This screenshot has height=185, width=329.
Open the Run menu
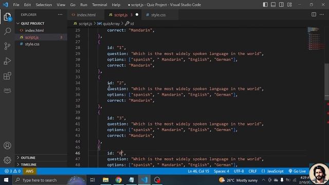[83, 5]
